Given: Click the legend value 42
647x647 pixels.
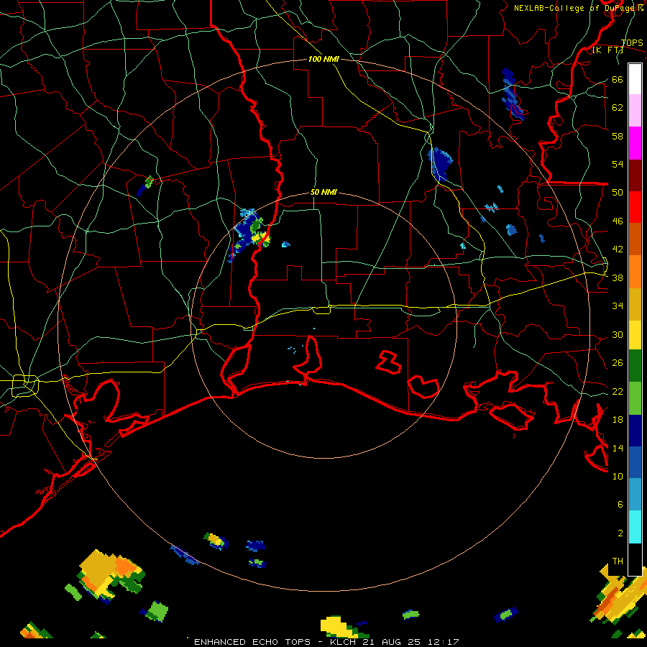Looking at the screenshot, I should [618, 249].
